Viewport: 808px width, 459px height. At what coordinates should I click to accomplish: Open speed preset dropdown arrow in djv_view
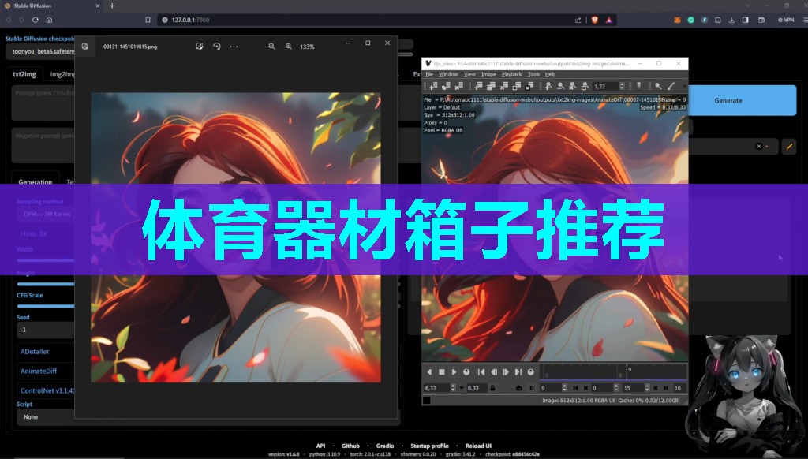point(461,388)
